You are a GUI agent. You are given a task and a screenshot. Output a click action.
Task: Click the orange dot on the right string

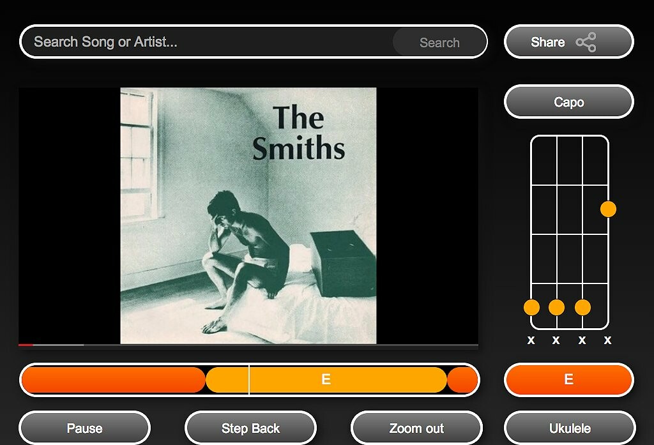pos(608,209)
